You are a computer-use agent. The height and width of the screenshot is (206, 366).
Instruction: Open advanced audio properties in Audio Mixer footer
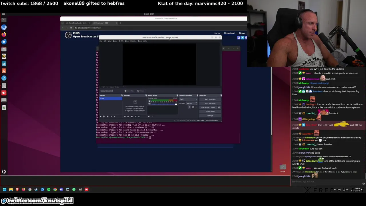pyautogui.click(x=149, y=116)
